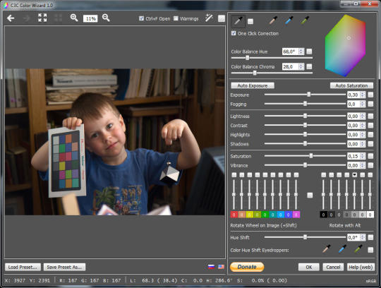The image size is (381, 288).
Task: Click the fit-to-screen expand icon
Action: 42,18
